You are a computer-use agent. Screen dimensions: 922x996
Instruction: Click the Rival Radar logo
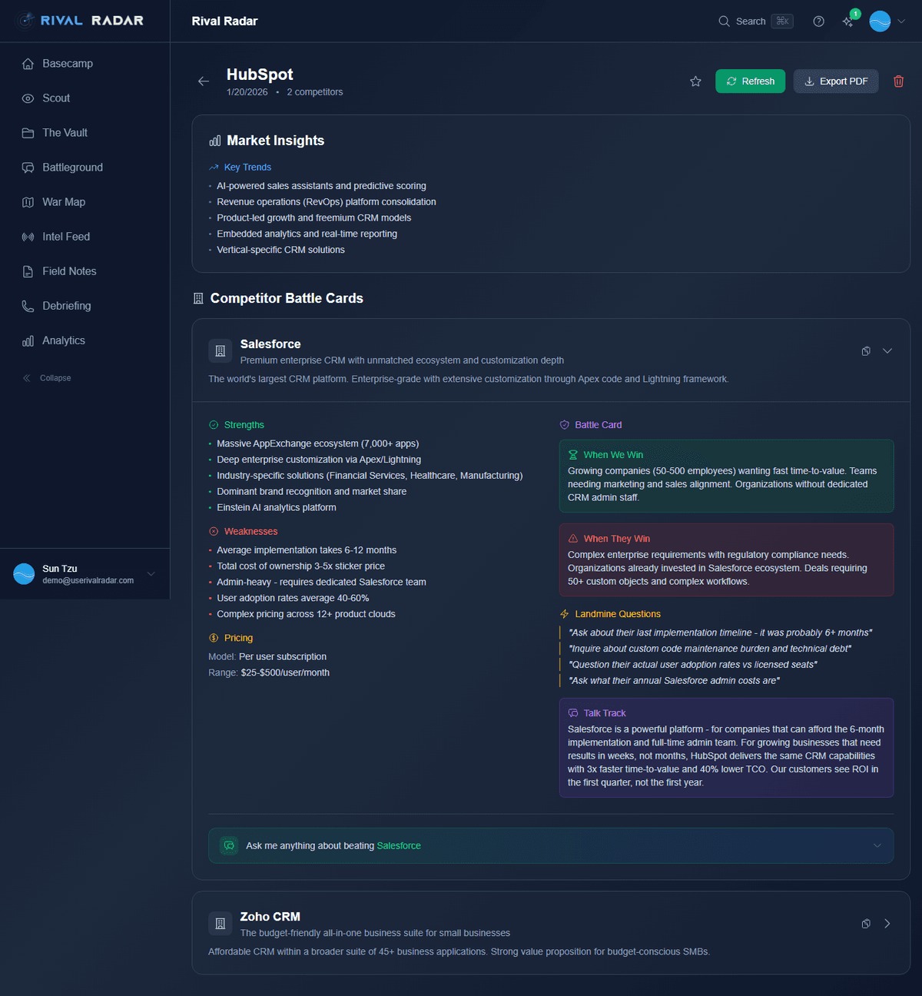[x=81, y=21]
